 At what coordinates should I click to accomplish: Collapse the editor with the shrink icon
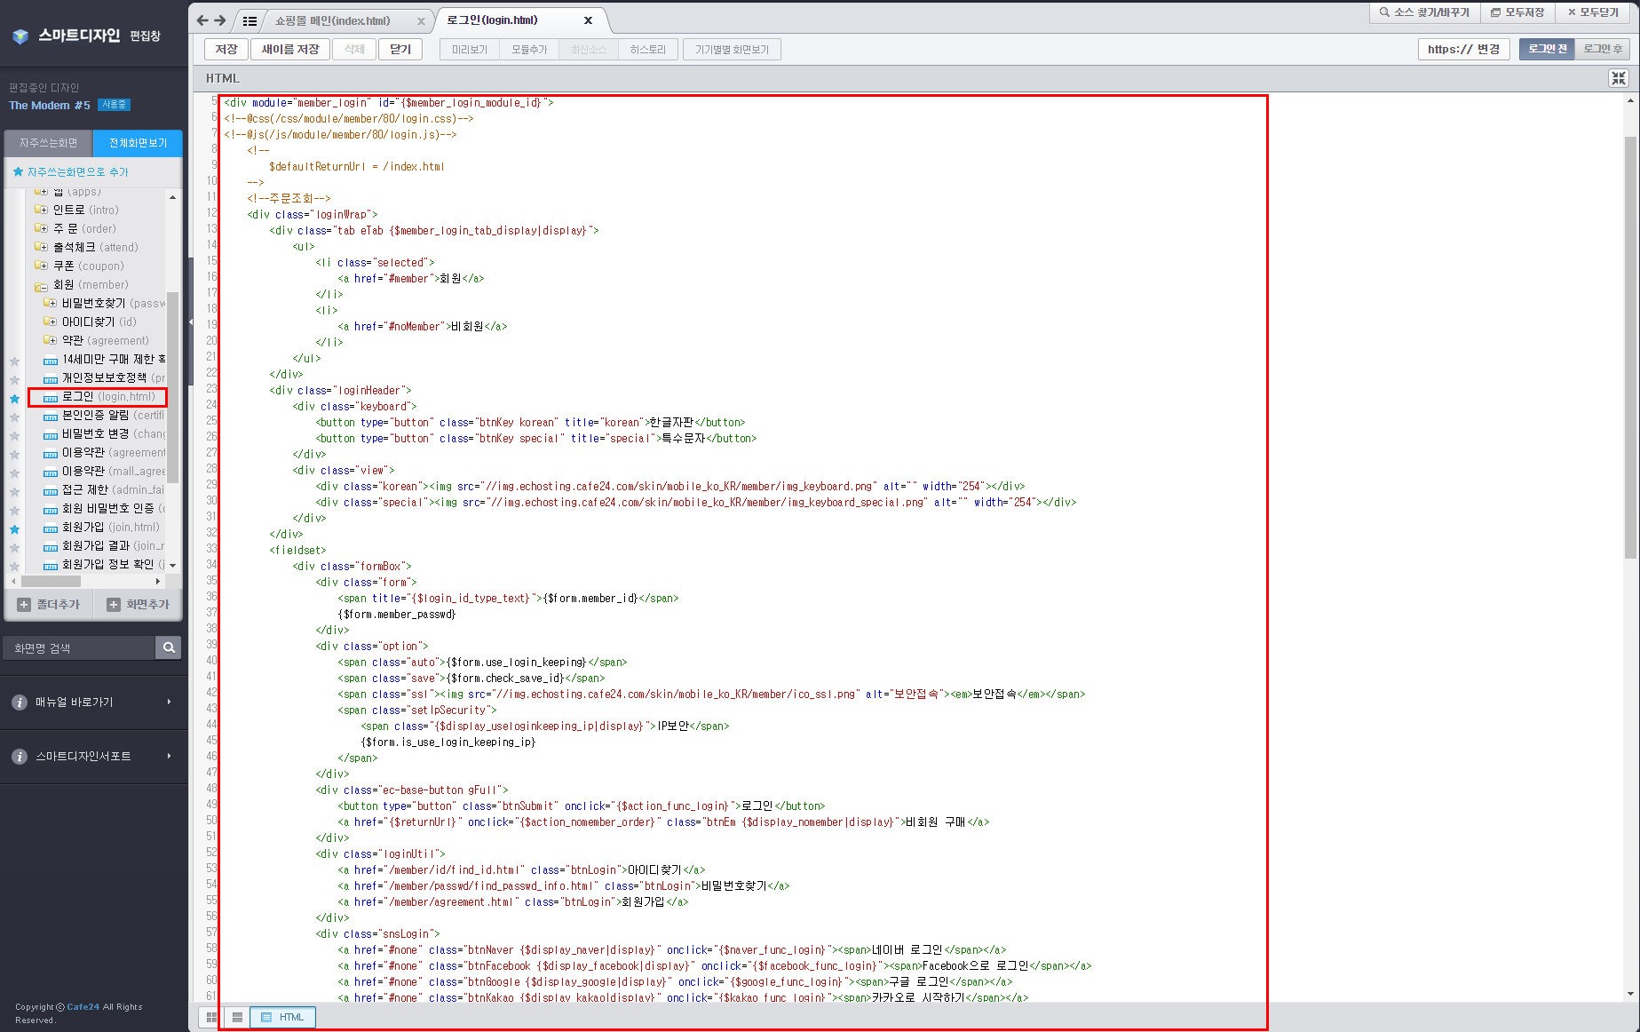(1619, 78)
